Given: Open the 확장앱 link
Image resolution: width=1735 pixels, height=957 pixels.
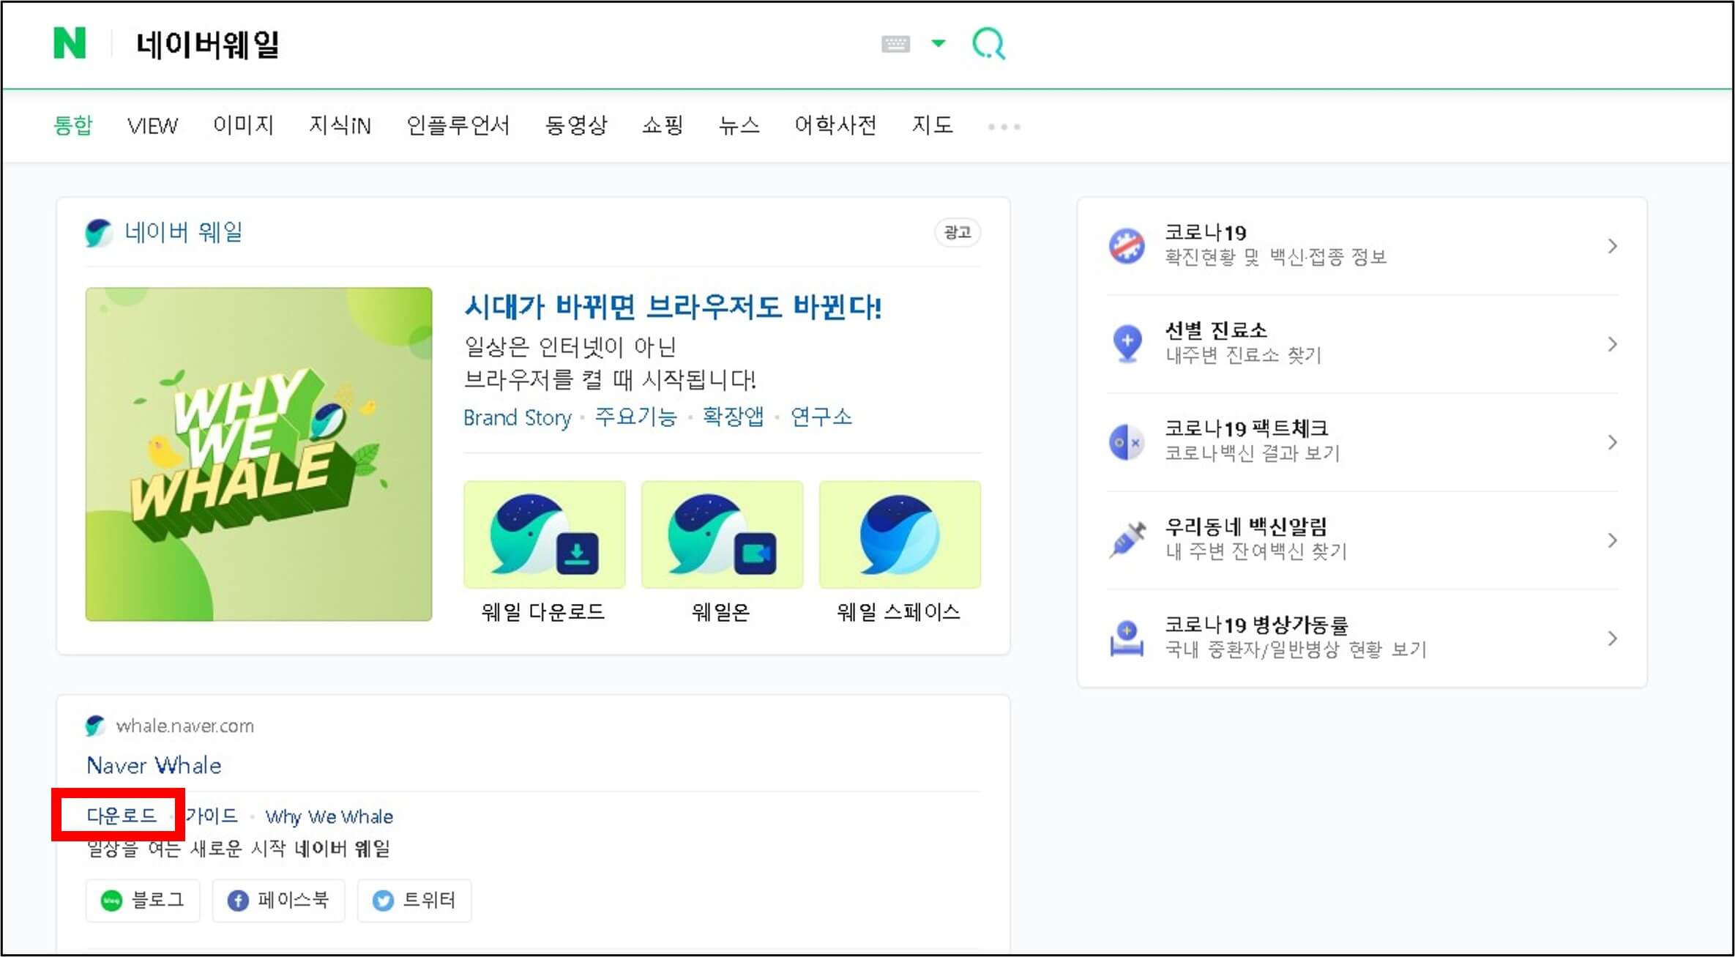Looking at the screenshot, I should pyautogui.click(x=733, y=417).
